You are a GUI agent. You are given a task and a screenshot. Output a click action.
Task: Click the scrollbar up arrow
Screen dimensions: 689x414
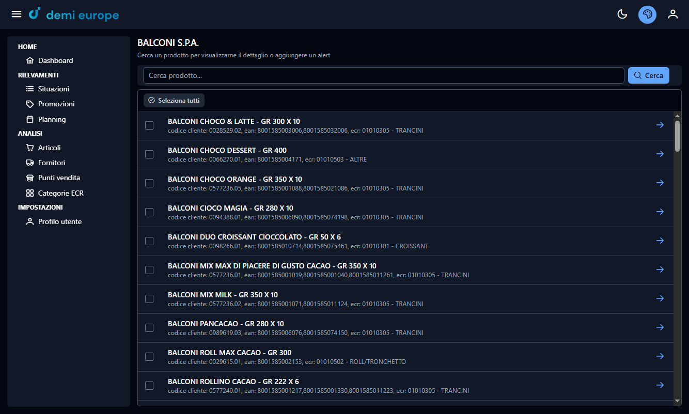pos(678,115)
